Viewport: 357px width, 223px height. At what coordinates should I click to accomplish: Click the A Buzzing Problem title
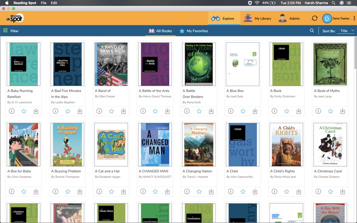66,171
